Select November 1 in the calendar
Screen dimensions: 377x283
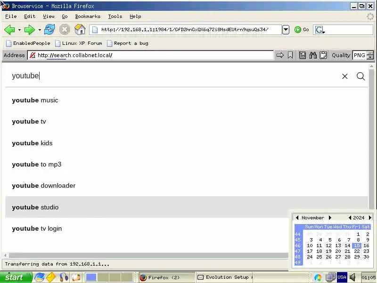[358, 234]
